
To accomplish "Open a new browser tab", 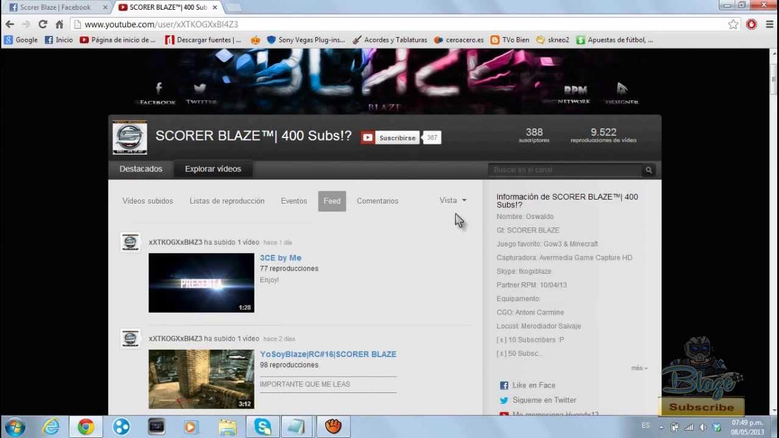I will (x=233, y=7).
